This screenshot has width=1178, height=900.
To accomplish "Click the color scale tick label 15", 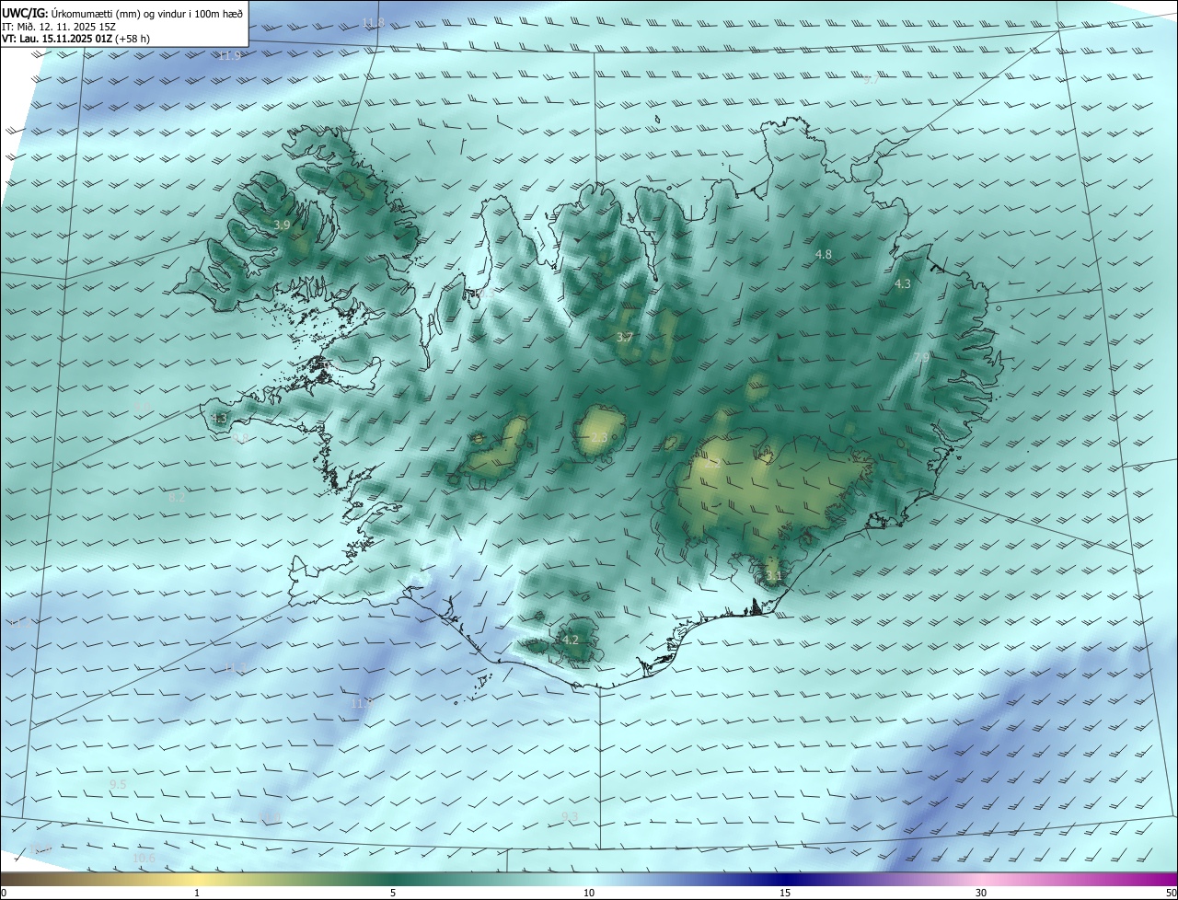I will (785, 893).
